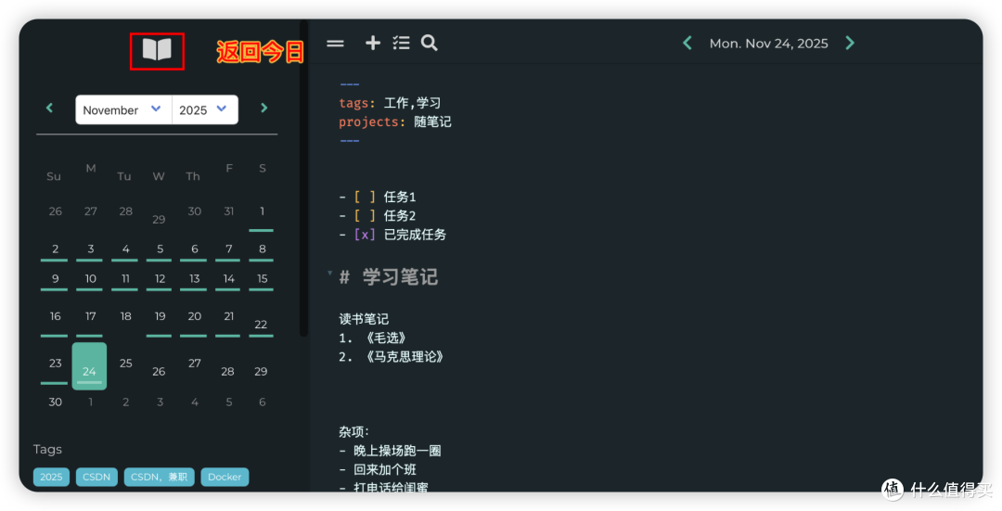This screenshot has width=1002, height=511.
Task: Open the 2025 year dropdown
Action: 204,109
